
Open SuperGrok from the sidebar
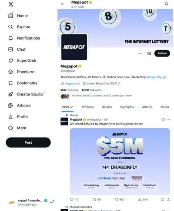[x=22, y=60]
